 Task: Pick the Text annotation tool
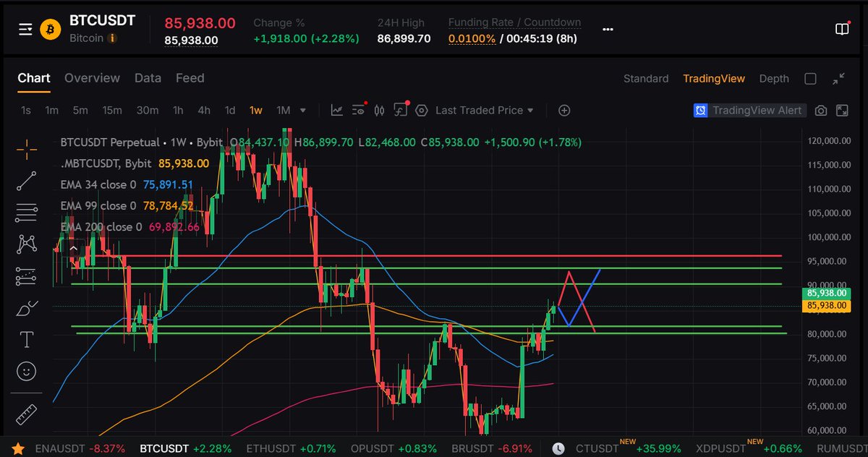click(27, 339)
